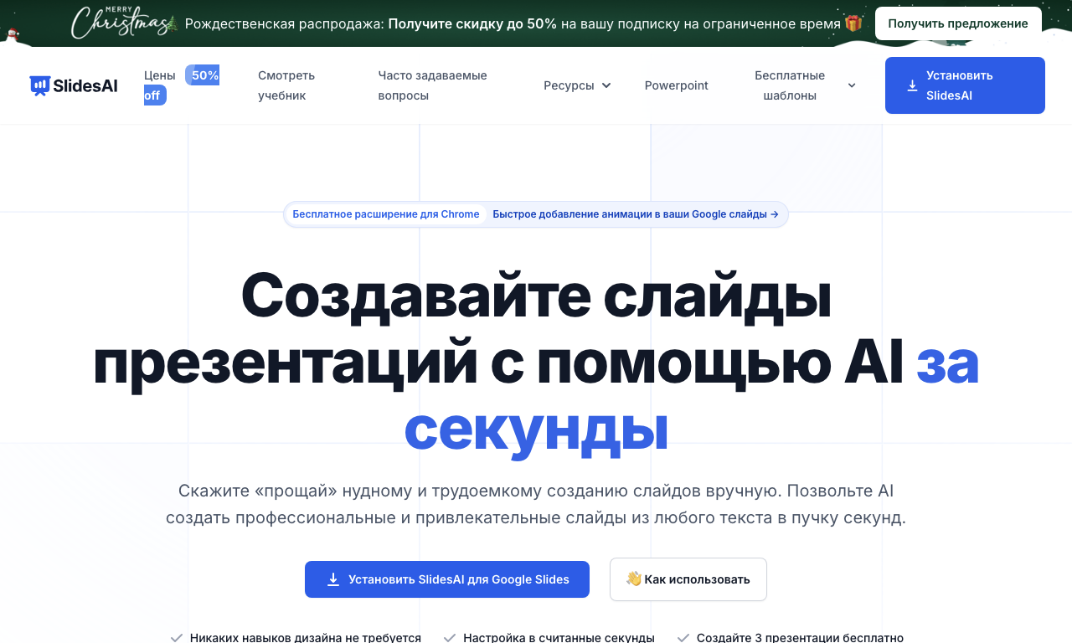
Task: Click header Установить SlidesAI button
Action: [x=965, y=85]
